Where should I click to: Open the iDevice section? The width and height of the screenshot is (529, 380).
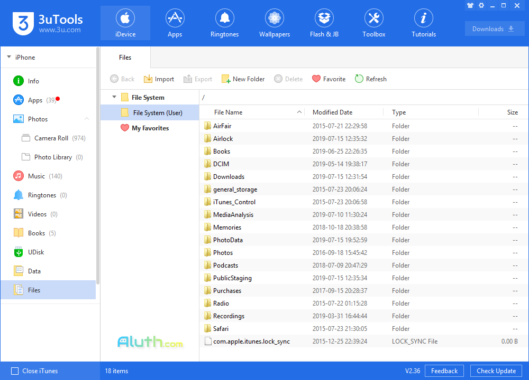(x=125, y=23)
